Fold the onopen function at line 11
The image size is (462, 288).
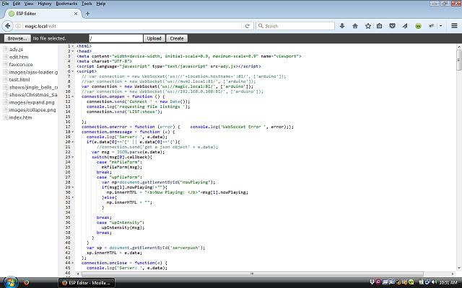(x=73, y=96)
